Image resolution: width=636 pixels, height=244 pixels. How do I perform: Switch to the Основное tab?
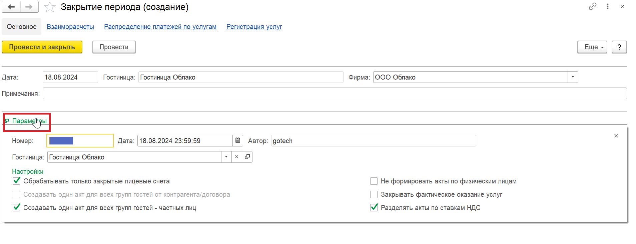22,27
